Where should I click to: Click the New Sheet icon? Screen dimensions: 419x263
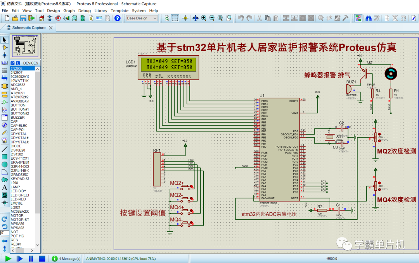387,18
